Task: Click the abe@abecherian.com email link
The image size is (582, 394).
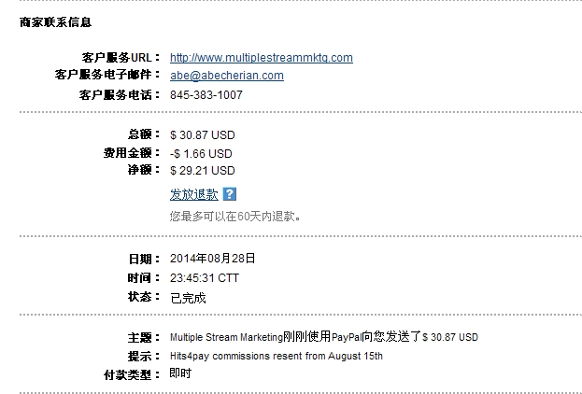Action: point(227,76)
